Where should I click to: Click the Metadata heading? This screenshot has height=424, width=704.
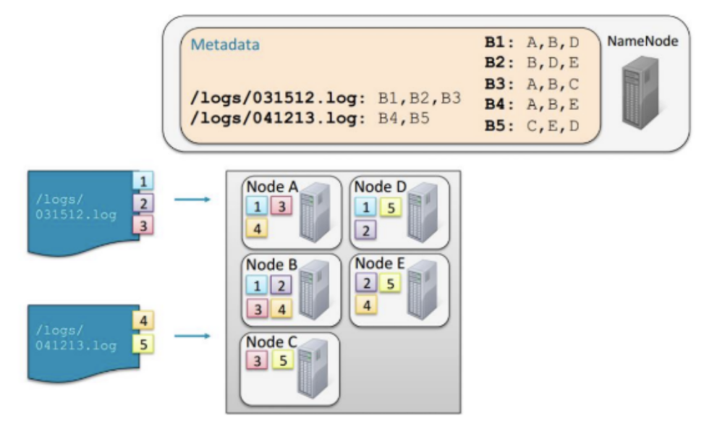(x=225, y=44)
